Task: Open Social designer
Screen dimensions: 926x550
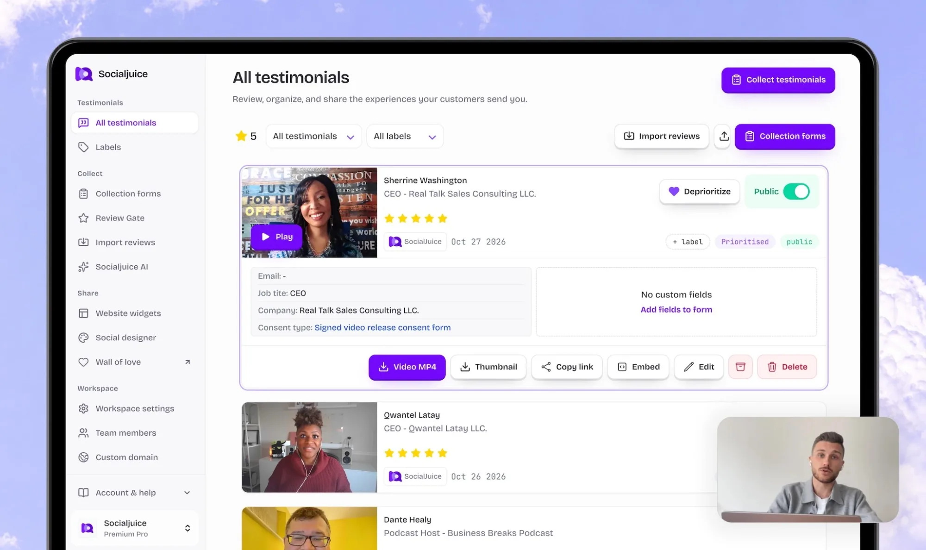Action: (x=134, y=337)
